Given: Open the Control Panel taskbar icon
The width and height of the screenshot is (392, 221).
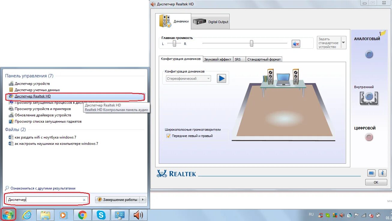Looking at the screenshot, I should (x=120, y=215).
